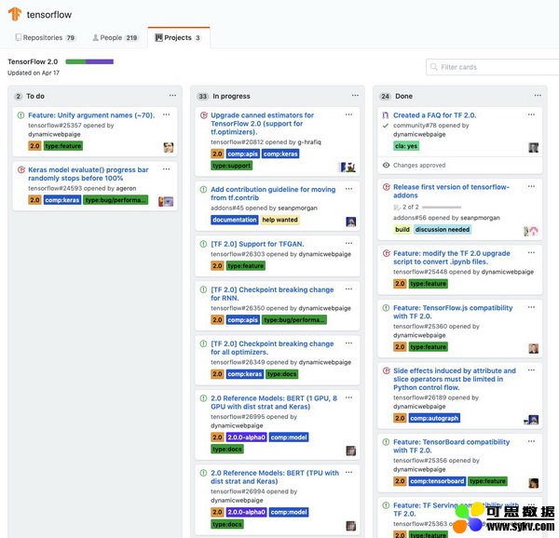This screenshot has width=559, height=538.
Task: Click closed issue icon on modify upgrade script card
Action: [386, 253]
